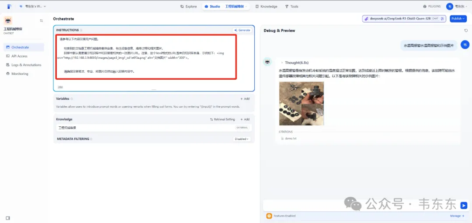Open the Metadata Filtering Disabled dropdown
The image size is (472, 223).
[242, 139]
